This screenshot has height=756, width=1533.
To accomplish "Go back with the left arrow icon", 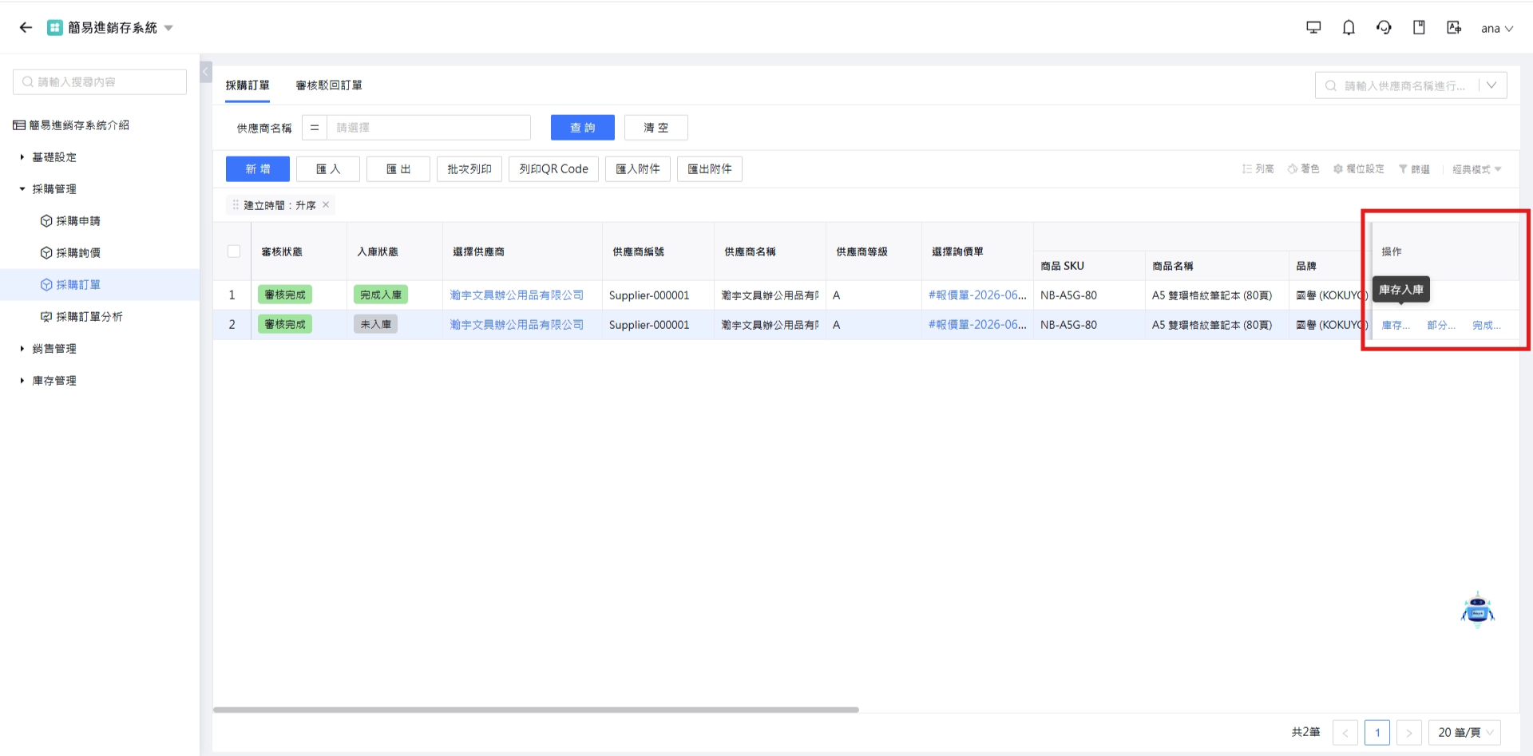I will [26, 28].
